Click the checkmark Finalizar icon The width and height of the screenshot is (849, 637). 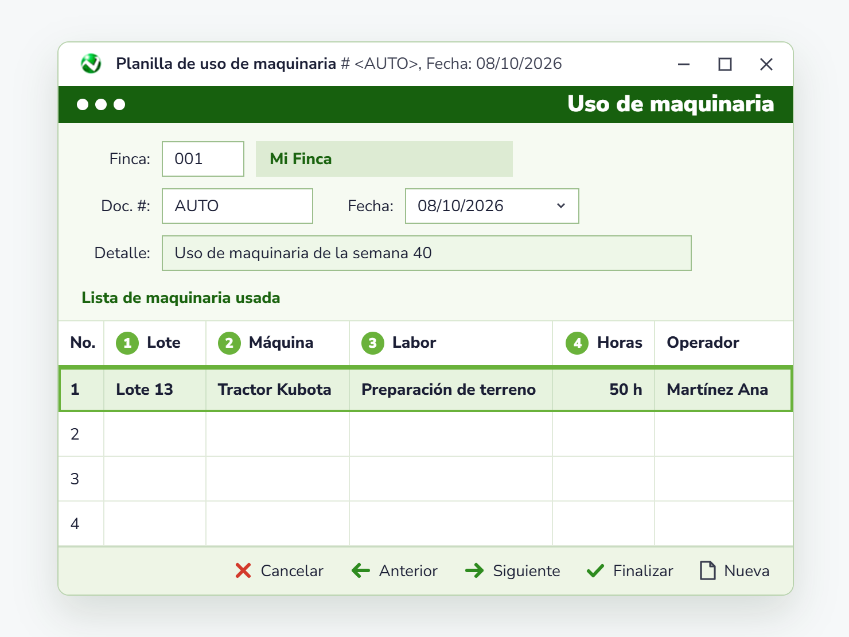tap(595, 570)
